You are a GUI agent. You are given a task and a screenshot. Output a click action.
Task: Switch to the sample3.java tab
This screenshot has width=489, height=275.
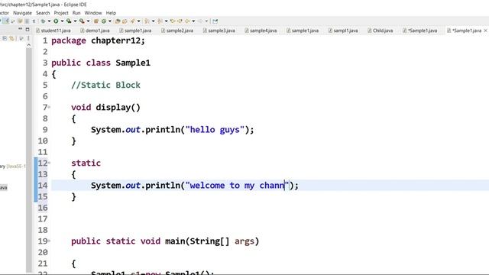tap(219, 31)
